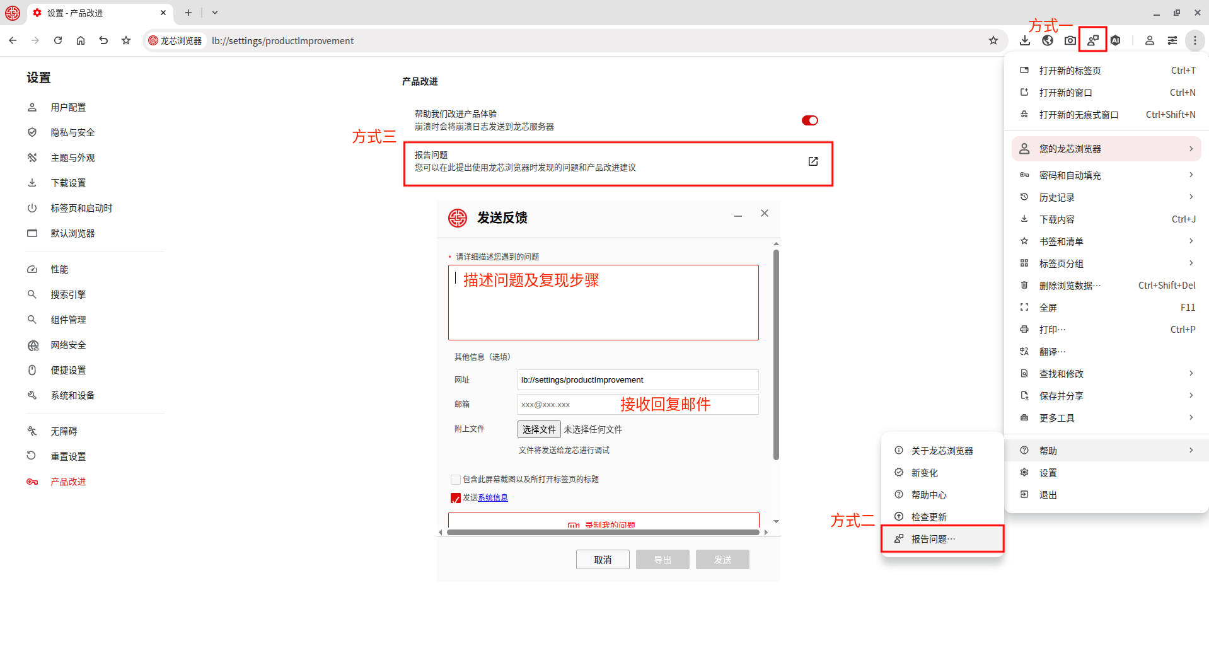Open the report problem toolbar icon

1092,41
